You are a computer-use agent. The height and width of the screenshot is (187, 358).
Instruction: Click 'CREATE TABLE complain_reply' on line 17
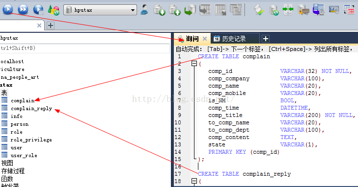point(244,174)
